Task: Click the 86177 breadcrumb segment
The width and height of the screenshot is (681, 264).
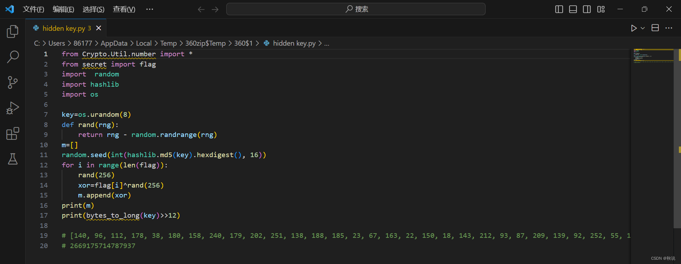Action: pyautogui.click(x=83, y=43)
